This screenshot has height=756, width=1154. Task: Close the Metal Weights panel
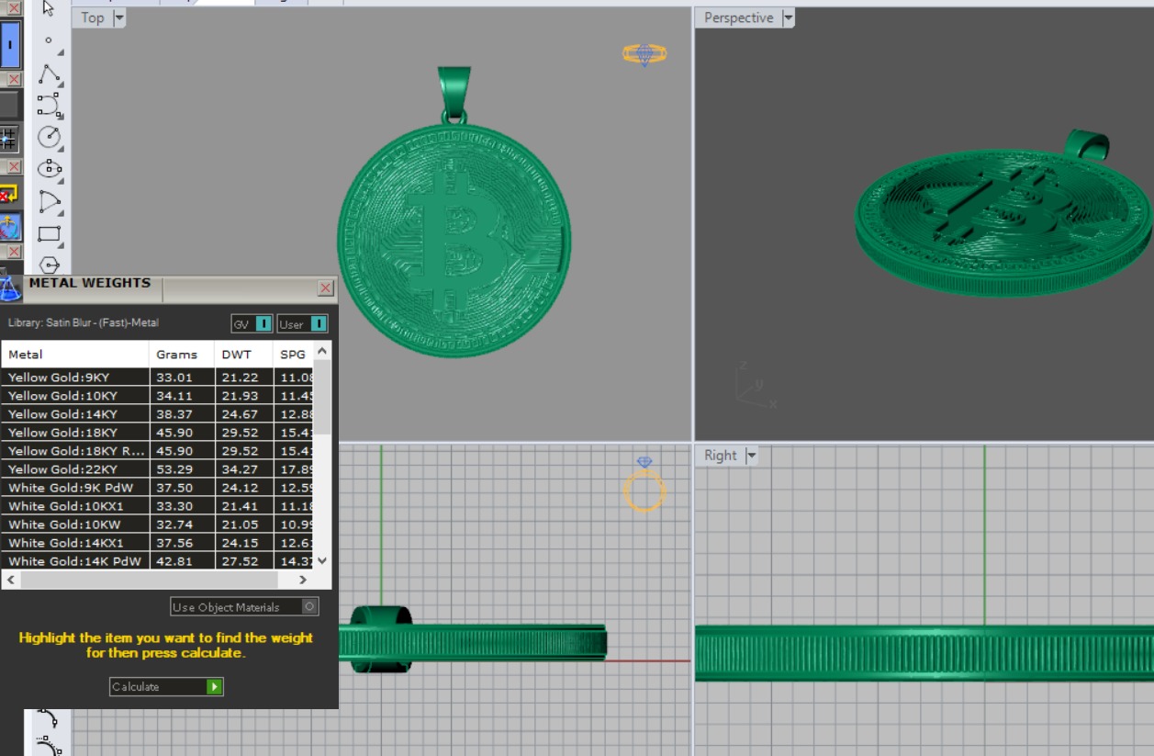pyautogui.click(x=325, y=288)
